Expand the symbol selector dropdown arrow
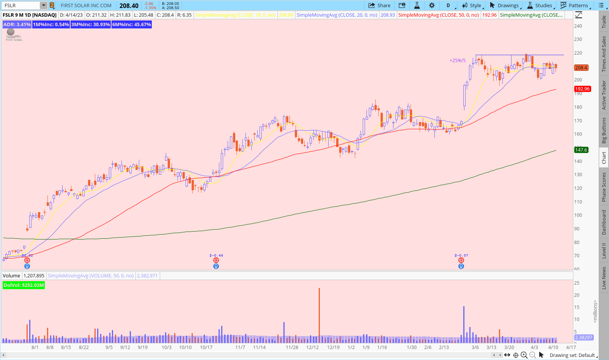 click(44, 5)
